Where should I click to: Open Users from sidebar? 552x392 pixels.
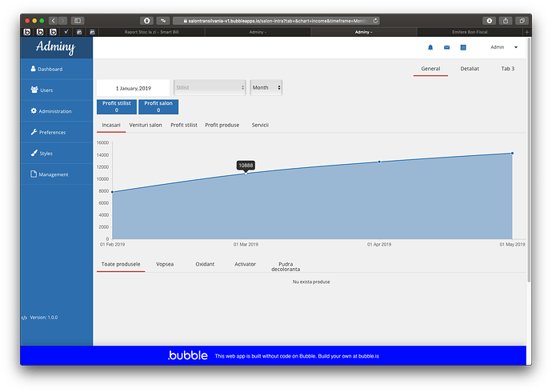point(56,90)
